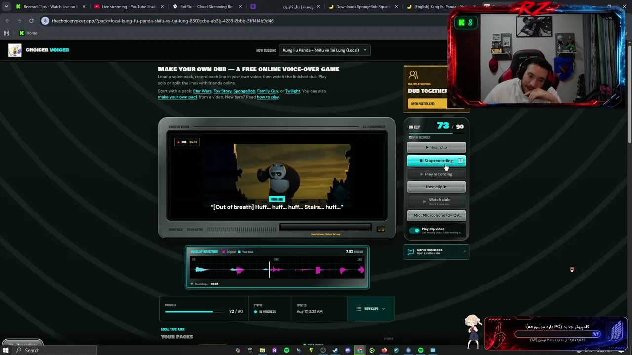The height and width of the screenshot is (355, 632).
Task: Click the Choicer Voicer logo icon
Action: click(x=15, y=50)
